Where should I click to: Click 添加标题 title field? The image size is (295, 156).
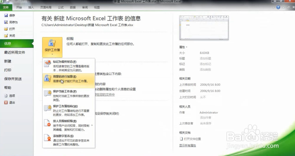205,58
